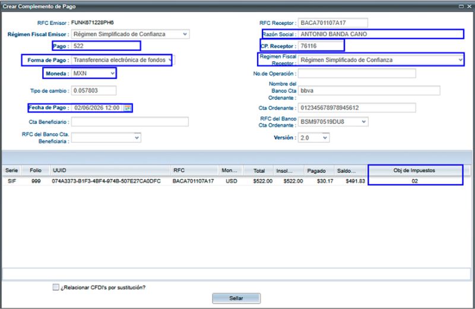
Task: Click the USD currency cell
Action: pyautogui.click(x=232, y=181)
